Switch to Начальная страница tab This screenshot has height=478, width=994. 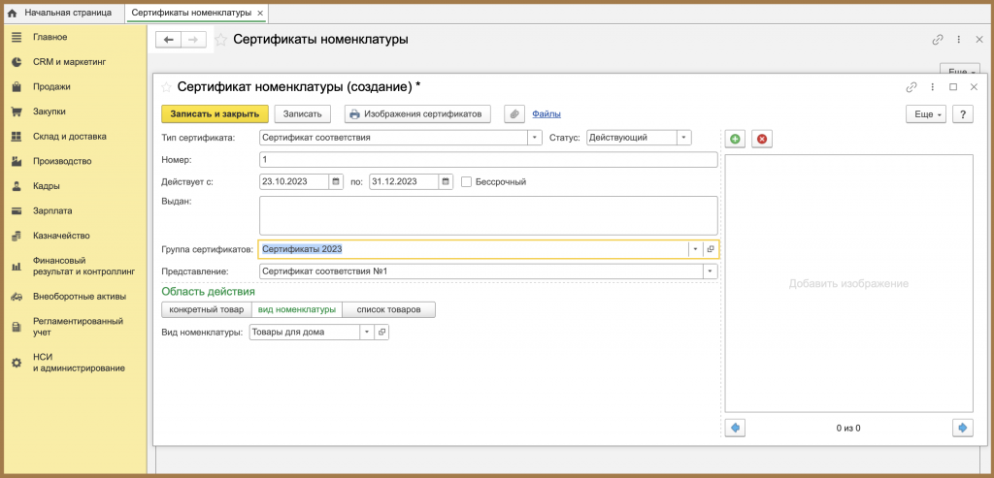coord(61,13)
